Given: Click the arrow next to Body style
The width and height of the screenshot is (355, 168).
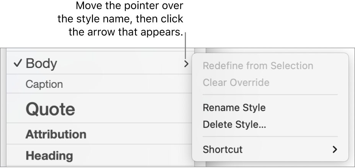Looking at the screenshot, I should tap(186, 64).
